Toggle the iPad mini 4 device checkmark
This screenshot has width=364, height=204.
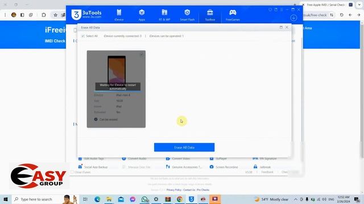point(142,54)
